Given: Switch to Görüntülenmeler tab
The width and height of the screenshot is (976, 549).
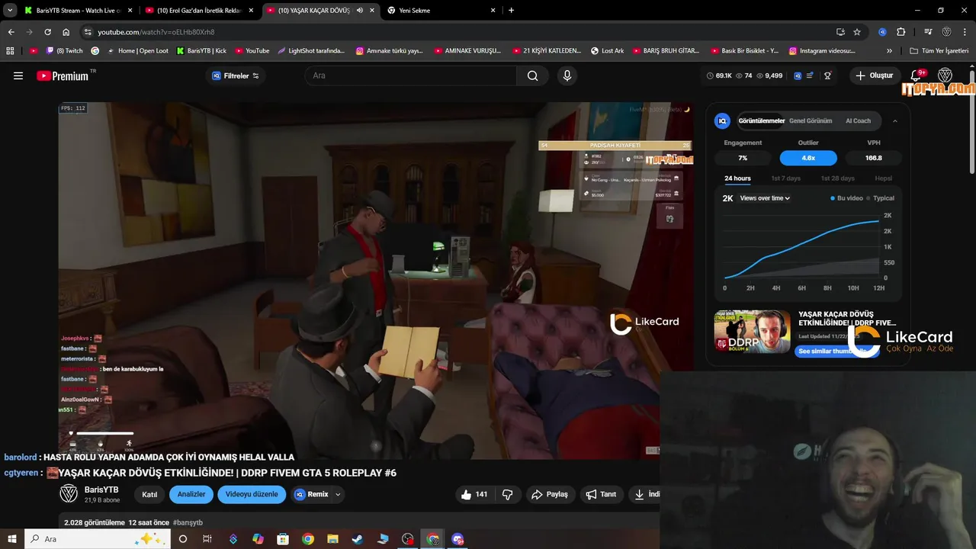Looking at the screenshot, I should [762, 120].
